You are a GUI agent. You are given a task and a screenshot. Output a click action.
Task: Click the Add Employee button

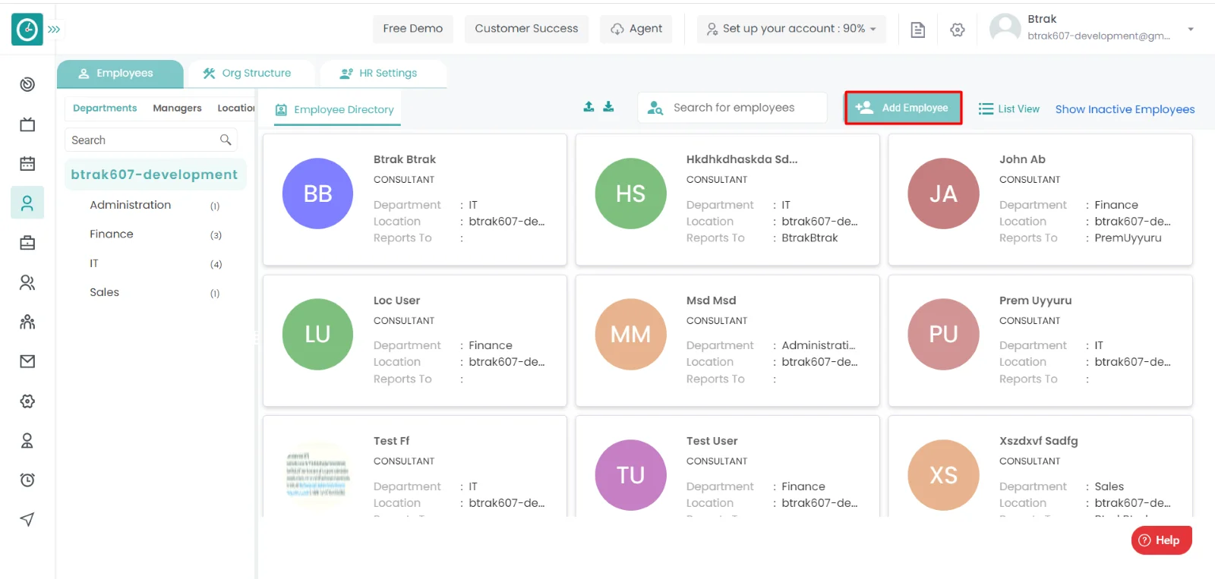click(x=904, y=108)
